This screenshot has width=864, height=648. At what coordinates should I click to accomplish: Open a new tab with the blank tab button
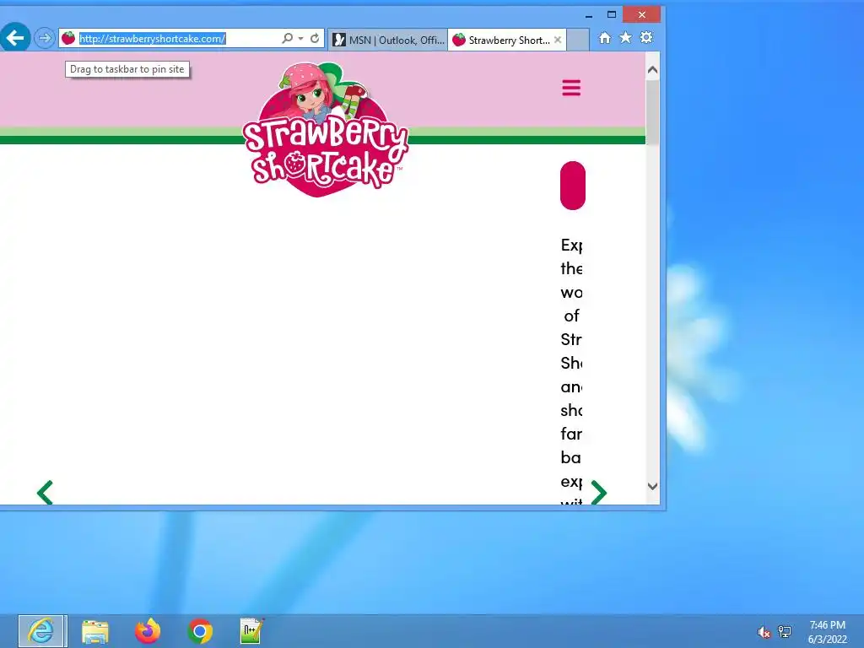pyautogui.click(x=577, y=40)
